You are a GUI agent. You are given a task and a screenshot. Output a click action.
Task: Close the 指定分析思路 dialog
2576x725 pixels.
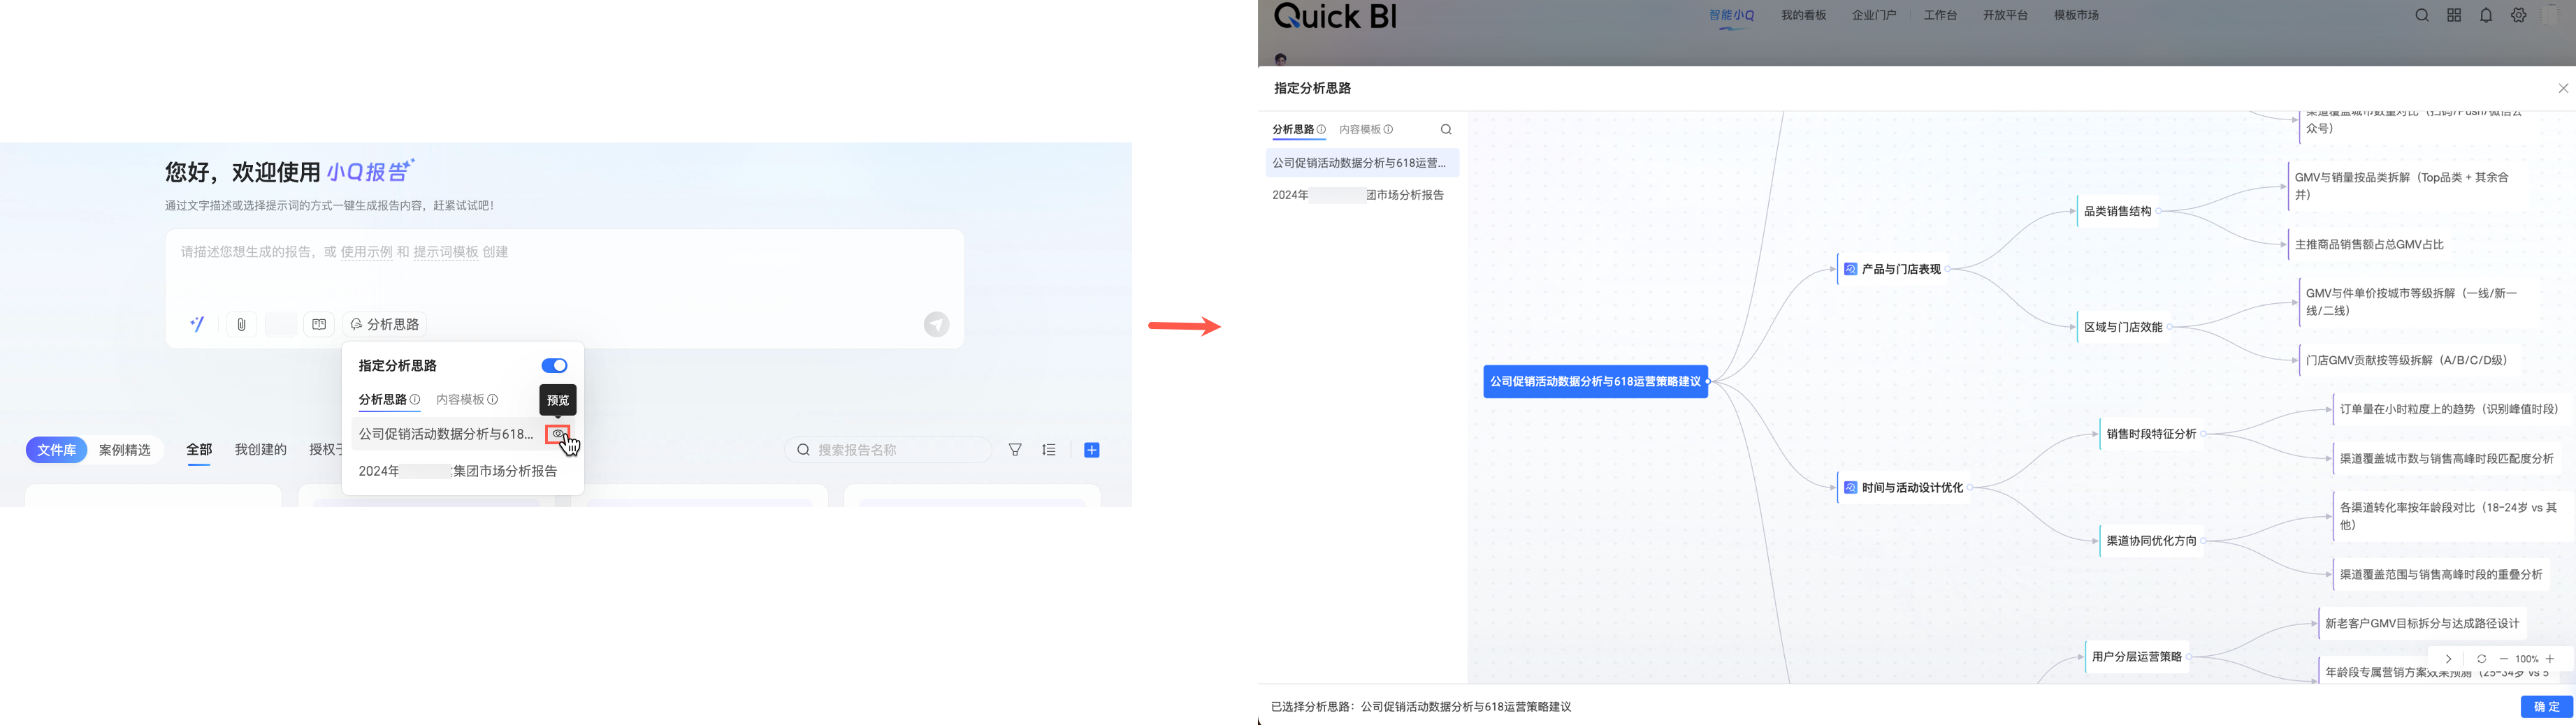[2563, 88]
